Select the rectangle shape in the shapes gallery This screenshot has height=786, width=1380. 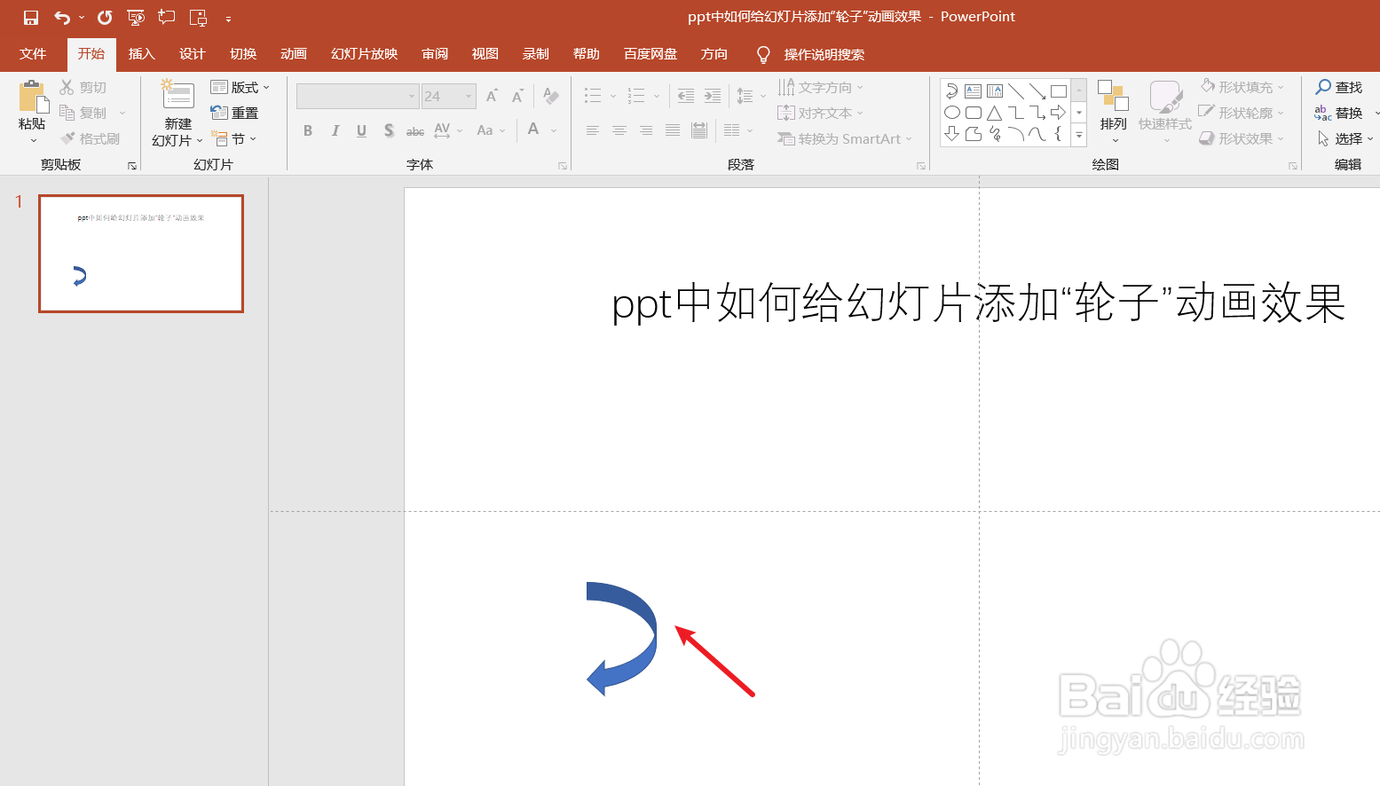click(x=1059, y=90)
